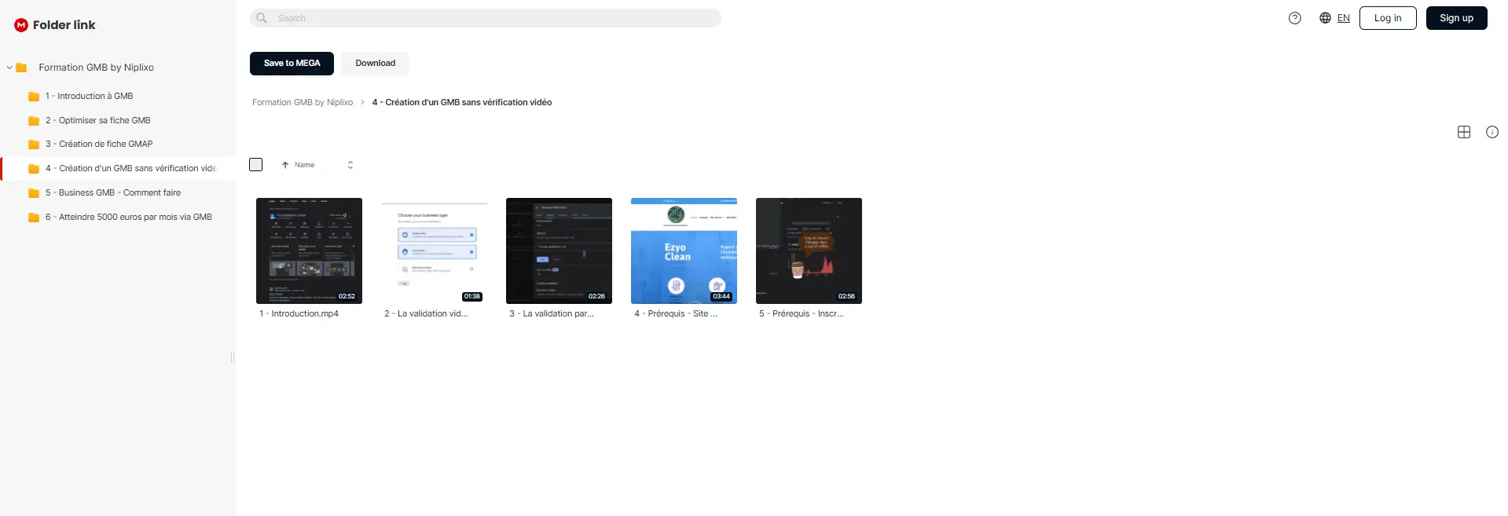Open the help question mark icon
The width and height of the screenshot is (1508, 516).
pyautogui.click(x=1295, y=18)
